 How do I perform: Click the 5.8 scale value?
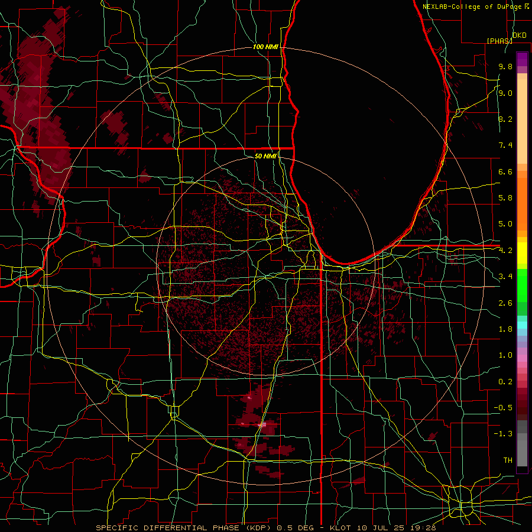(x=505, y=198)
